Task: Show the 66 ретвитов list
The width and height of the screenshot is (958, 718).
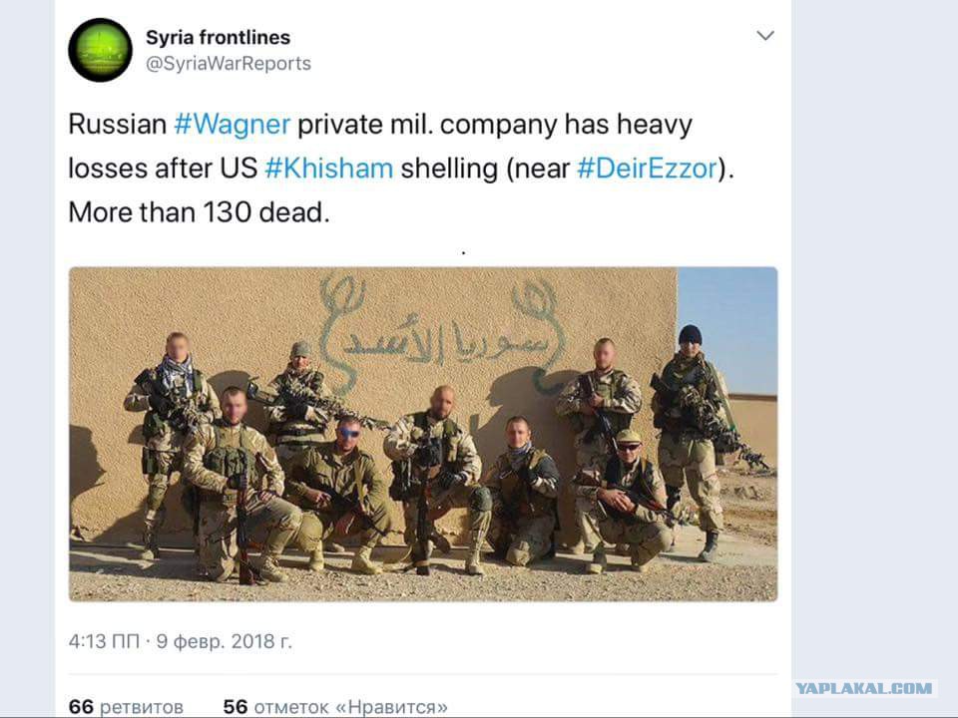Action: [x=126, y=706]
